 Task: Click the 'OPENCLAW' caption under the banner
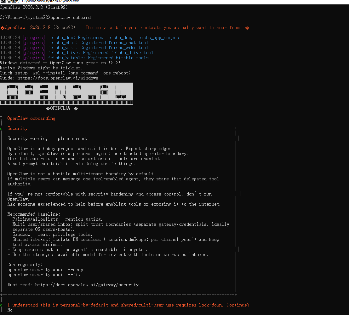click(60, 108)
